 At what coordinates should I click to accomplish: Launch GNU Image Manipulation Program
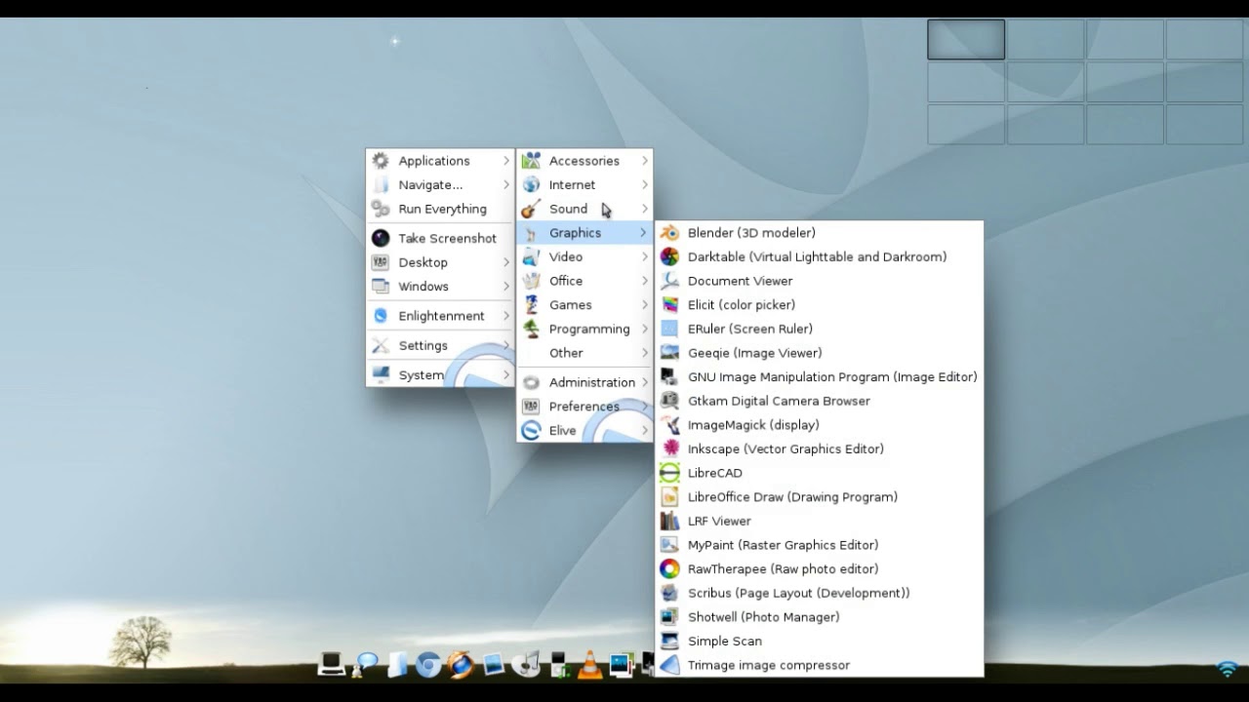pyautogui.click(x=819, y=377)
